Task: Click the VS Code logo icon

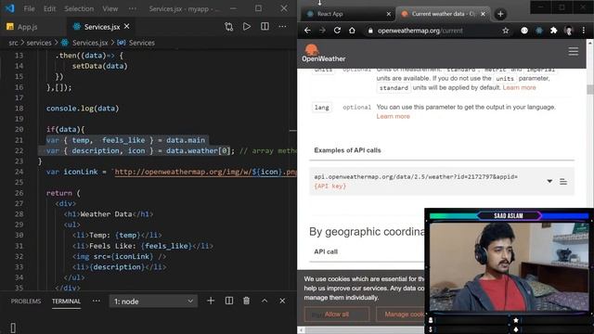Action: [10, 8]
